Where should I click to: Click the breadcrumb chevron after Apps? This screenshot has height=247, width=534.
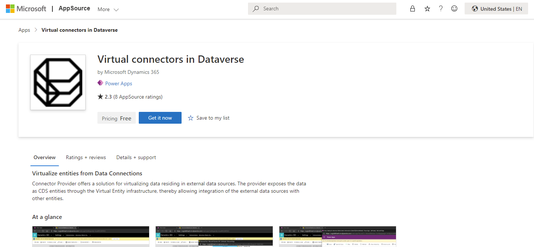[x=36, y=30]
